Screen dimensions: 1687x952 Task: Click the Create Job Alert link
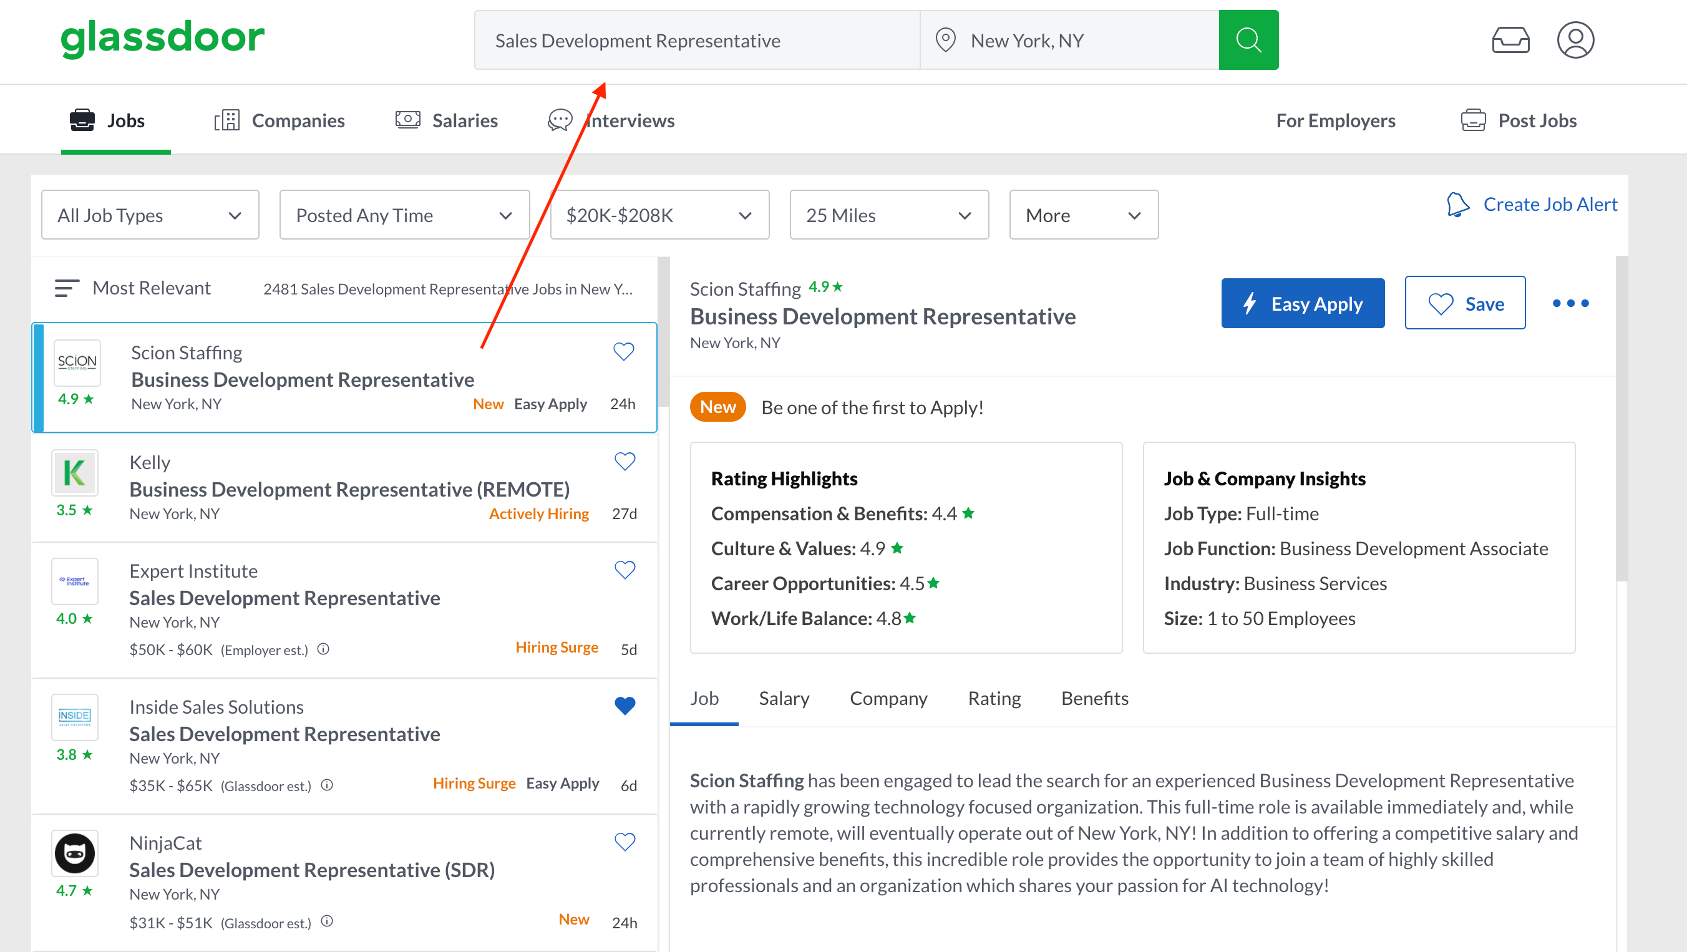pos(1550,204)
